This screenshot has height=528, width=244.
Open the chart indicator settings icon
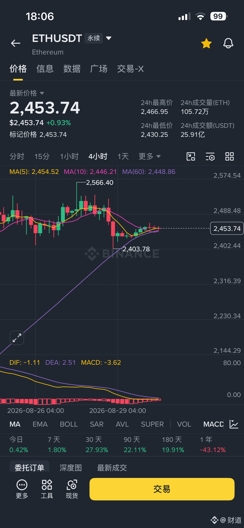[x=210, y=156]
